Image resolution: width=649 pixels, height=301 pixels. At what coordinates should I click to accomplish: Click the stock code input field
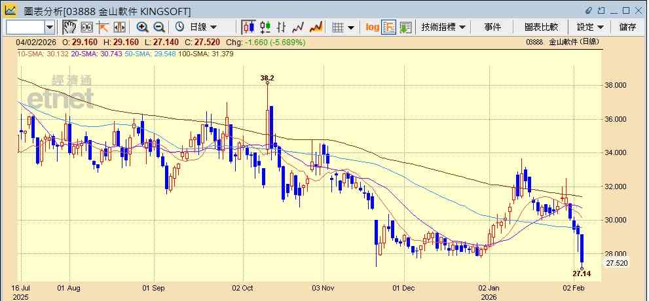click(x=26, y=27)
